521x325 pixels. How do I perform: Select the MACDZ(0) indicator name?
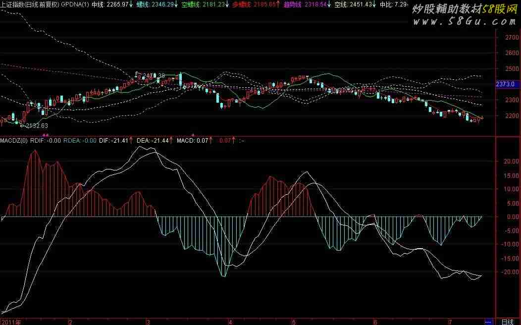click(14, 141)
